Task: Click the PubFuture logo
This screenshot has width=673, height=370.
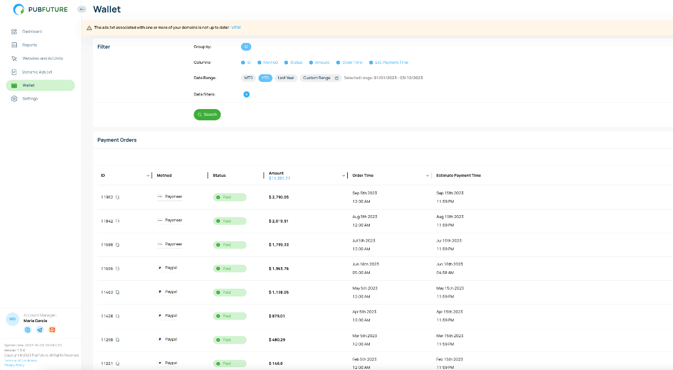Action: coord(40,10)
